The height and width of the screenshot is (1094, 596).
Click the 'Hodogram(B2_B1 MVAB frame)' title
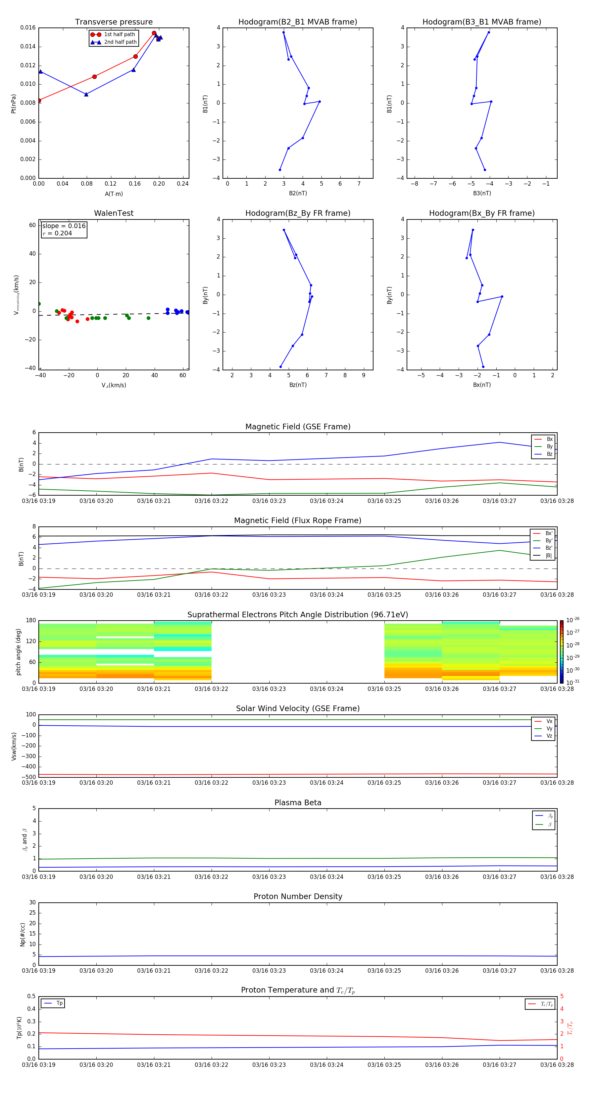tap(298, 22)
